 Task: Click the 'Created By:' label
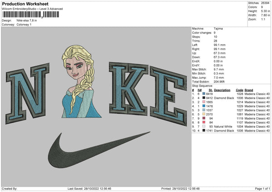click(10, 188)
